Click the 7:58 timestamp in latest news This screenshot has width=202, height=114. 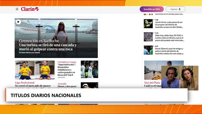click(157, 20)
